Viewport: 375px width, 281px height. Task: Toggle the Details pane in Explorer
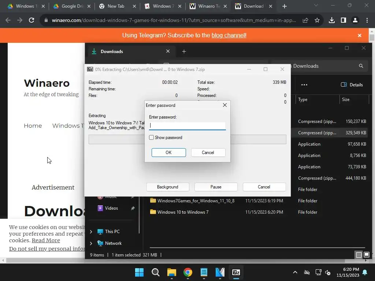pyautogui.click(x=352, y=85)
